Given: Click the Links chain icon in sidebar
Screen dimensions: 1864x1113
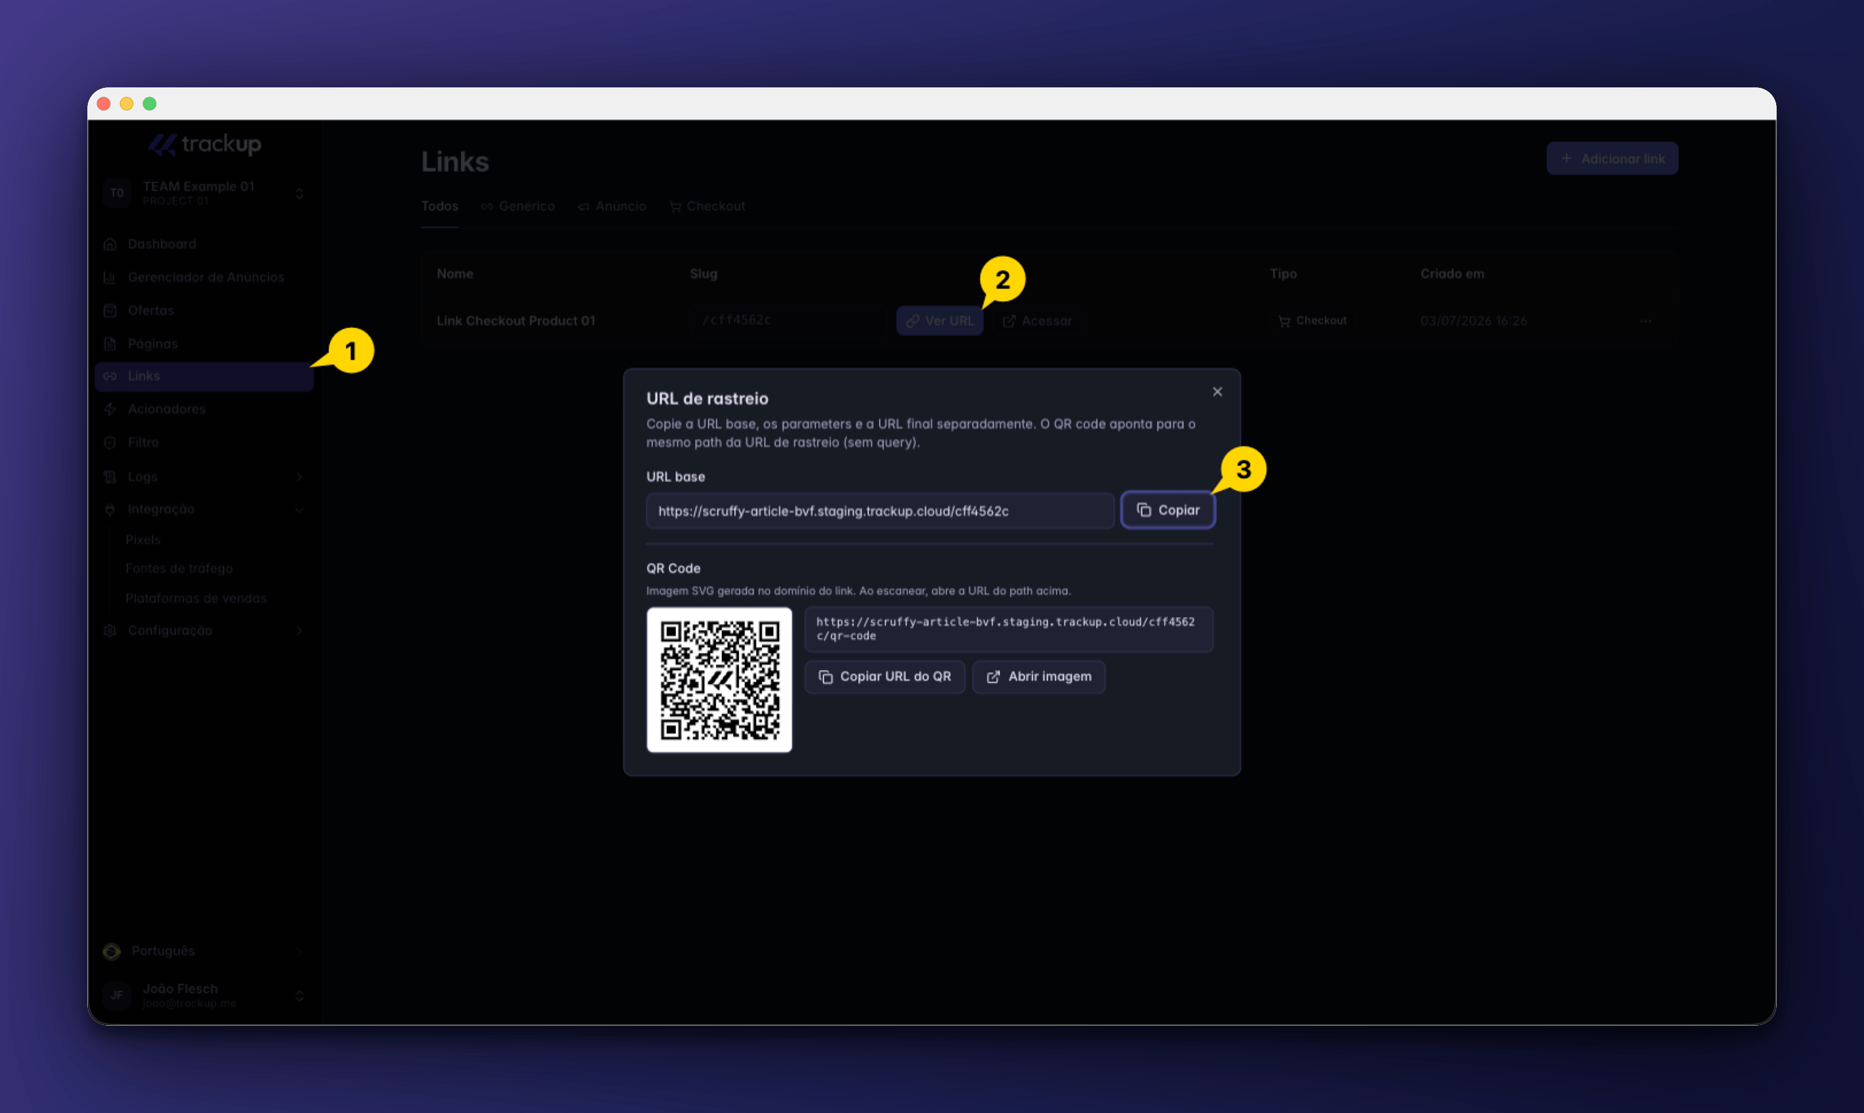Looking at the screenshot, I should pyautogui.click(x=110, y=376).
